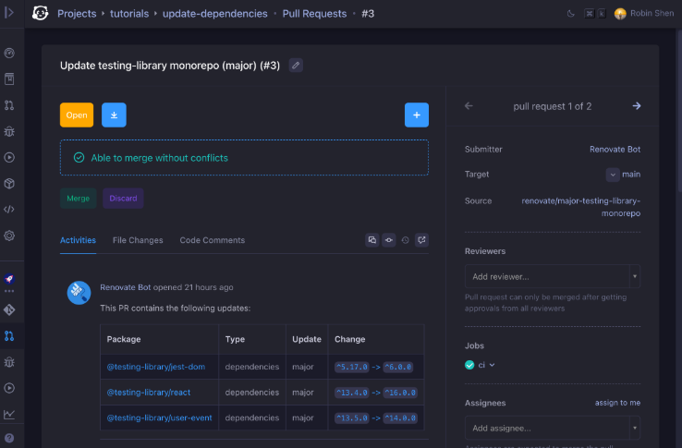Edit the pull request title with pencil

[296, 66]
